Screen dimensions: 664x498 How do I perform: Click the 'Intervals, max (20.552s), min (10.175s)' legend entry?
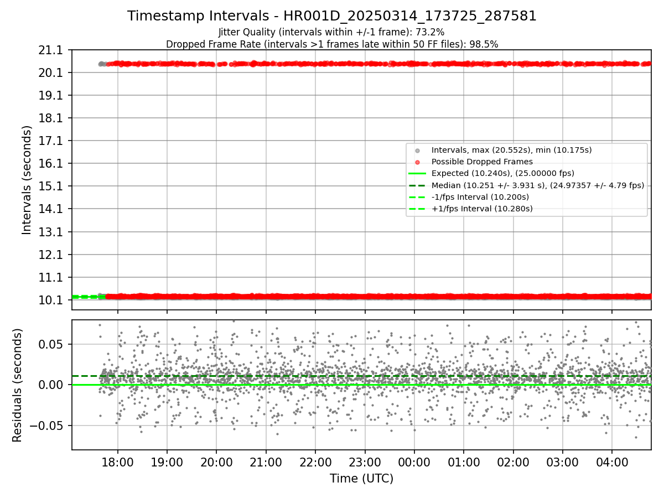[x=512, y=150]
